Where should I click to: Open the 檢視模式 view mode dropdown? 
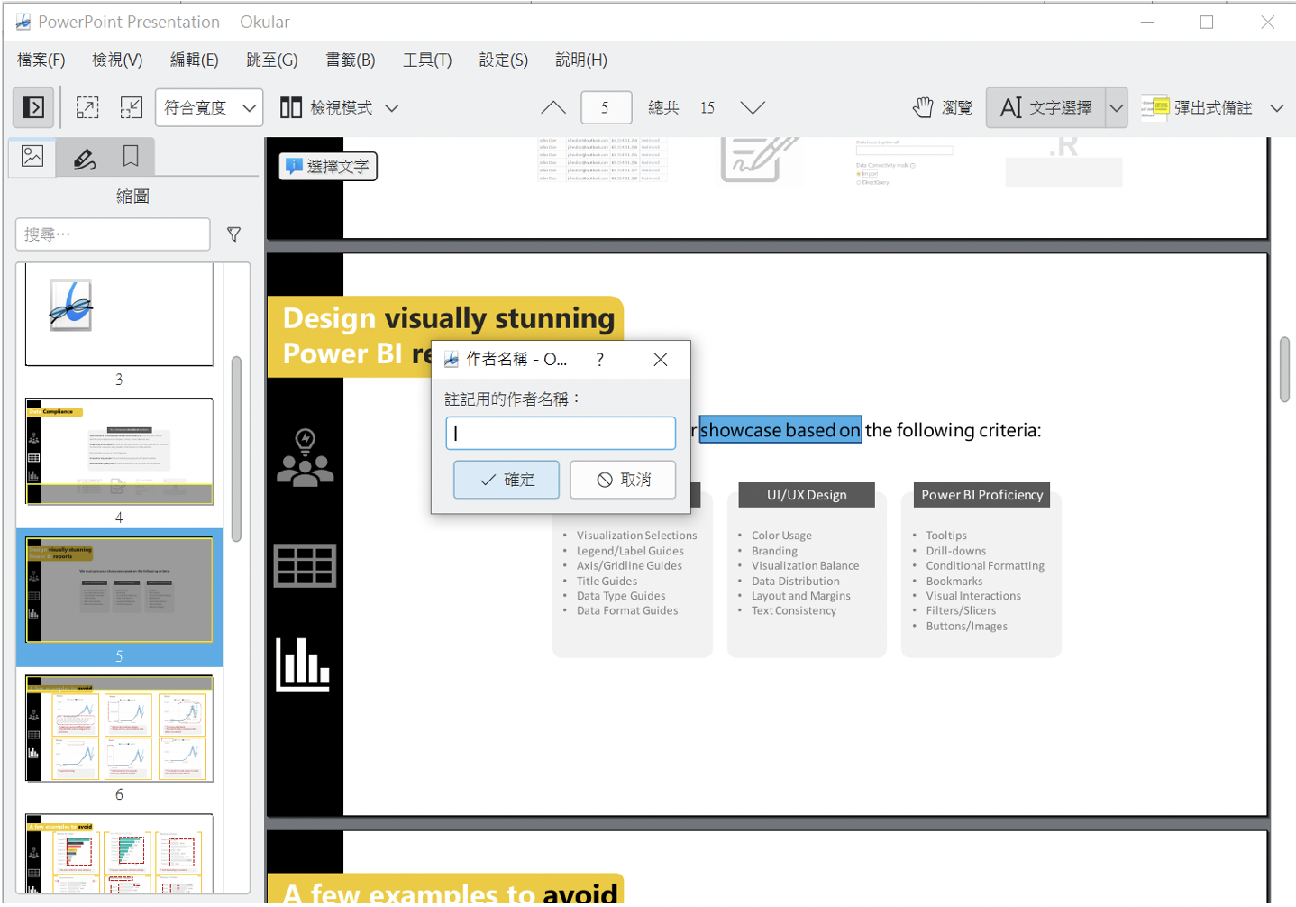(336, 107)
